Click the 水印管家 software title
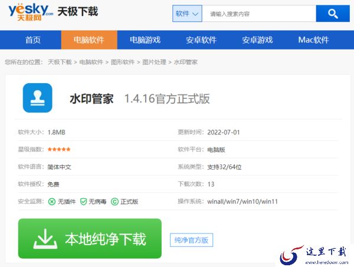Viewport: 354px width, 267px height. (91, 99)
